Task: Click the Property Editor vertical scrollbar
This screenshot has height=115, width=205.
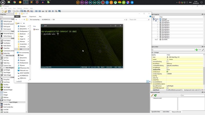Action: pos(204,76)
